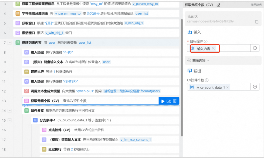Click the plus insert marker below row 13

(x=26, y=106)
